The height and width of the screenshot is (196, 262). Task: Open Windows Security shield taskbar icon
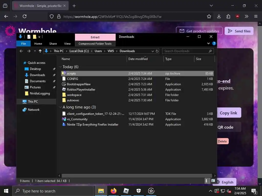point(138,191)
